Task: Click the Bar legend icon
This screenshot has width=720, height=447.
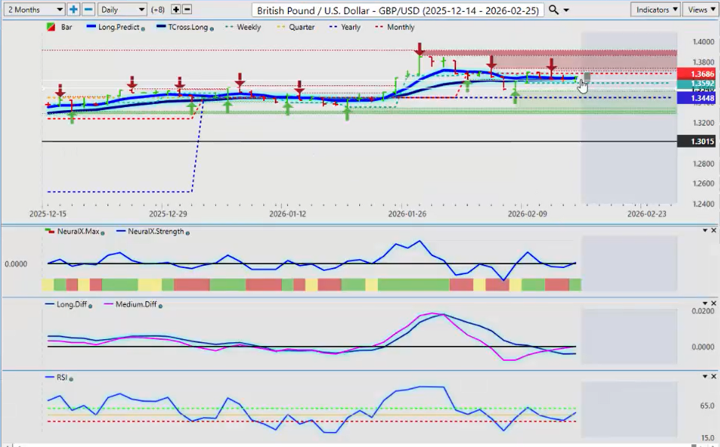Action: (x=50, y=27)
